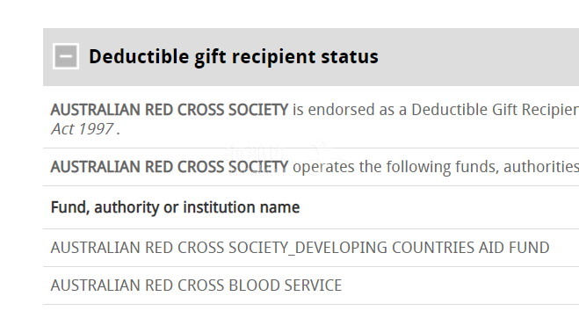Click the minus icon in the grey header
The height and width of the screenshot is (318, 579).
click(x=66, y=56)
